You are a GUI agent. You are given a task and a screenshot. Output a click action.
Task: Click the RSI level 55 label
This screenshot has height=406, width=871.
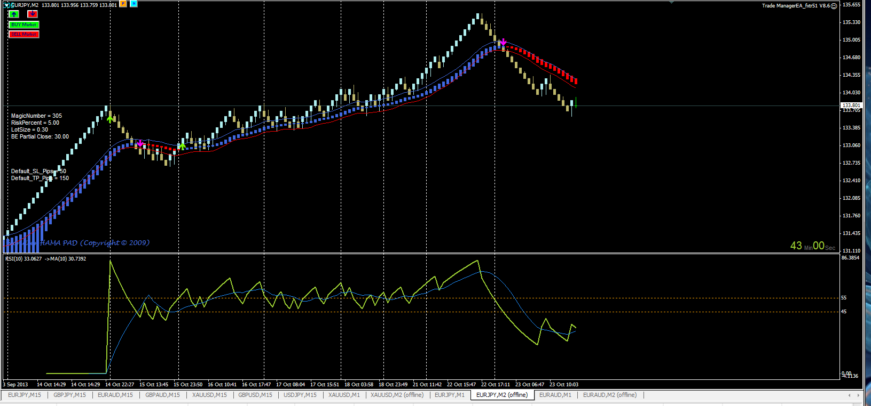[x=844, y=298]
